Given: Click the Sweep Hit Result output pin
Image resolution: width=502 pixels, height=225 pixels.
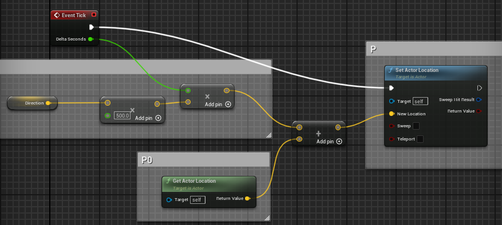Looking at the screenshot, I should (479, 100).
